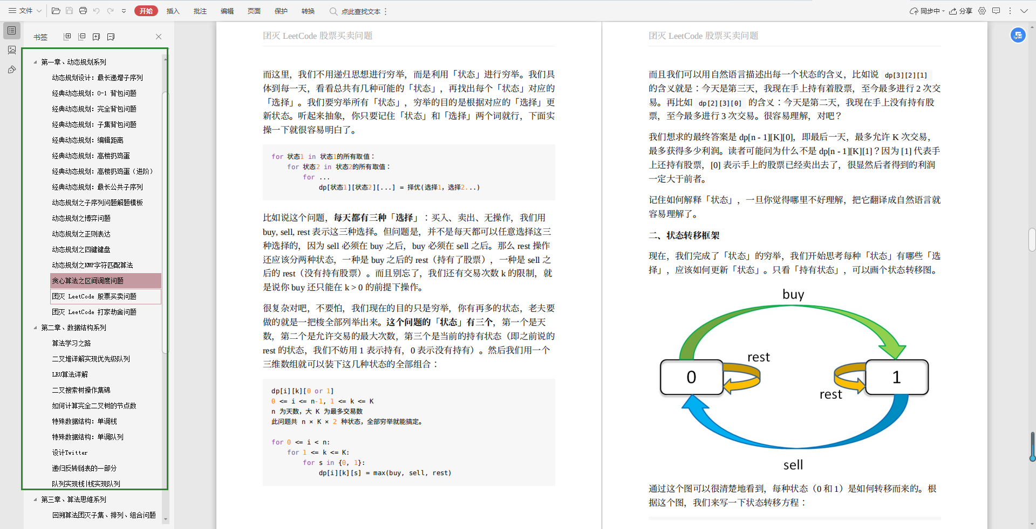Switch to the 插入 tab
This screenshot has width=1036, height=529.
173,11
